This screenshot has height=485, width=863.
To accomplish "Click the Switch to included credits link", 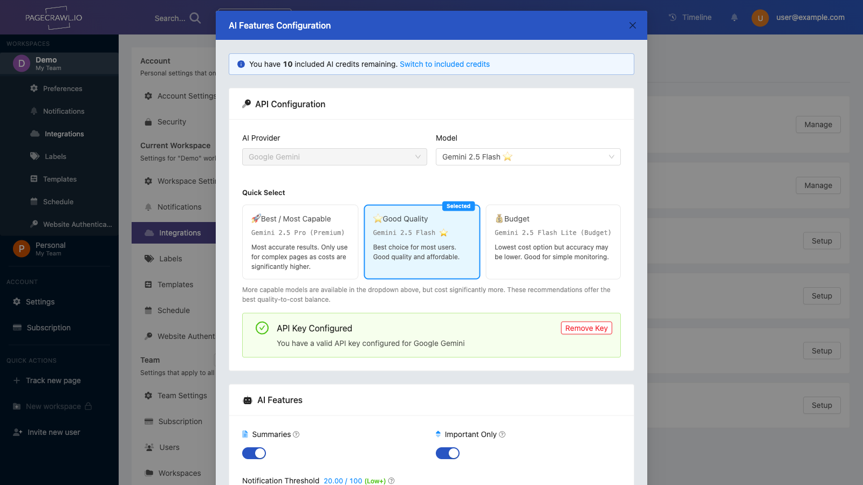I will 444,64.
